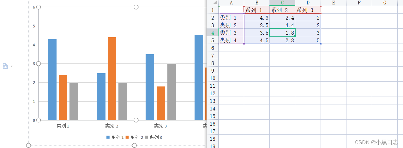Select row header 15
Viewport: 403px width, 148px height.
[213, 116]
